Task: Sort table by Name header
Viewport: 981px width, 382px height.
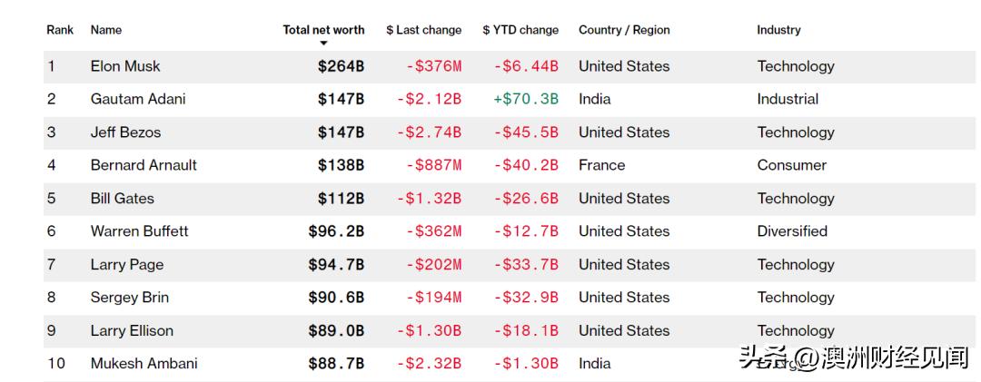Action: click(x=106, y=30)
